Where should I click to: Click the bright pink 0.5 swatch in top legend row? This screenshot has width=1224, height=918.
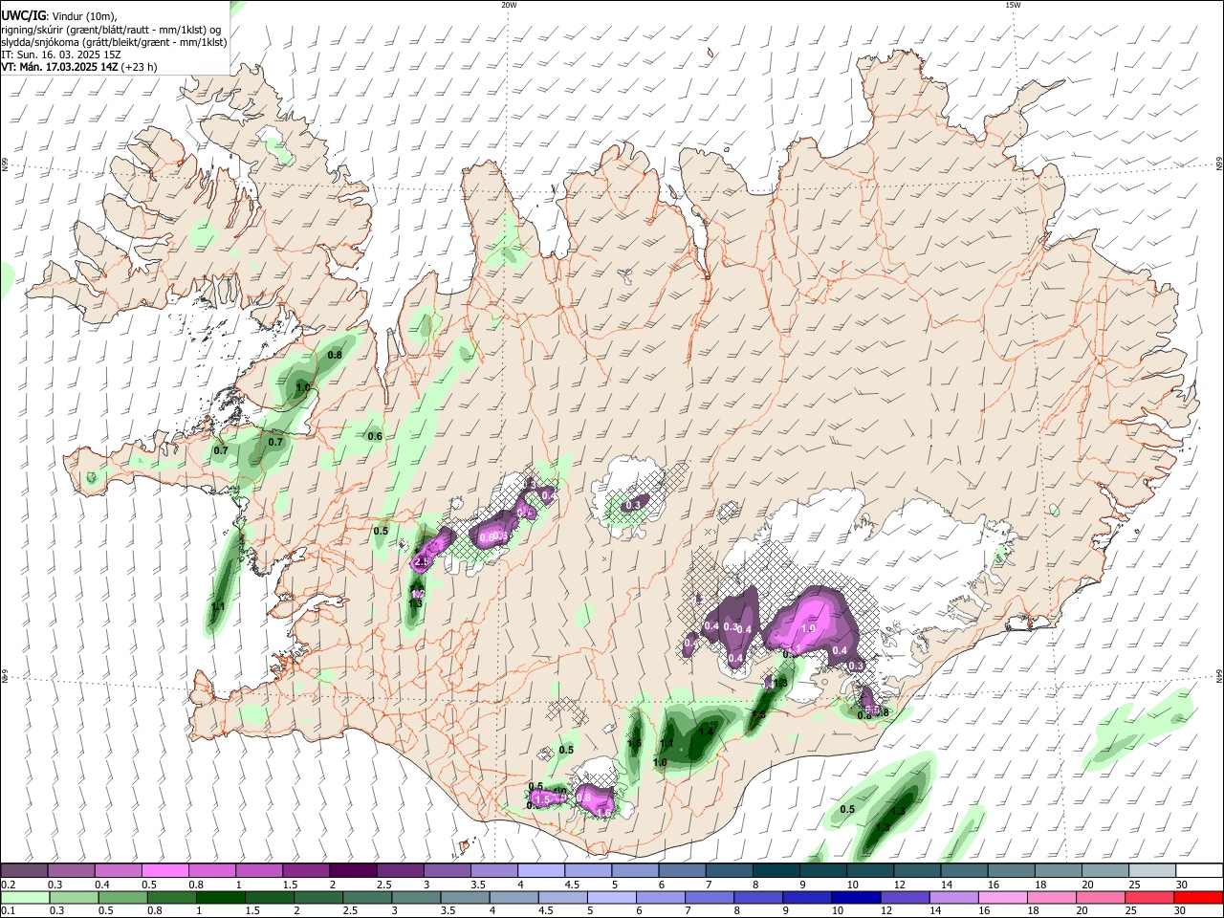click(x=164, y=871)
